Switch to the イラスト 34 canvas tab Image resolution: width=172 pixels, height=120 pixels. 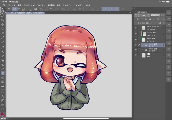[26, 13]
